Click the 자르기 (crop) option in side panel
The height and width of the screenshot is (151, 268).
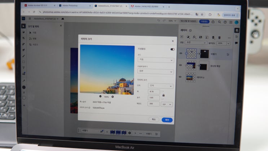tap(34, 44)
